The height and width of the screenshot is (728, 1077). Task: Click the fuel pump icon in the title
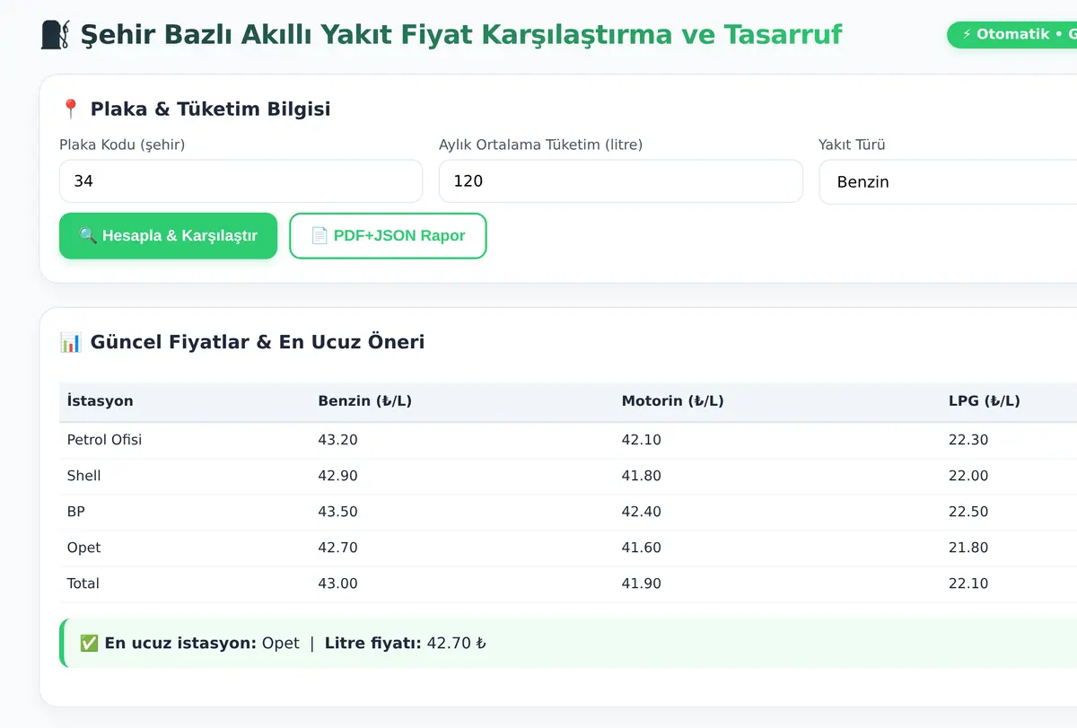point(56,35)
